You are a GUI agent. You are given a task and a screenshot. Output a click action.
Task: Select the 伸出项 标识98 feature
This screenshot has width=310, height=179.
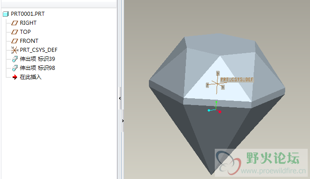click(37, 68)
